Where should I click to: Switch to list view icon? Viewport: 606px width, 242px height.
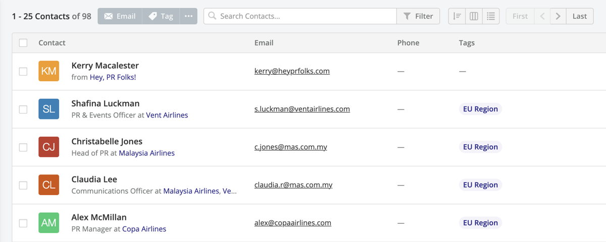coord(491,16)
